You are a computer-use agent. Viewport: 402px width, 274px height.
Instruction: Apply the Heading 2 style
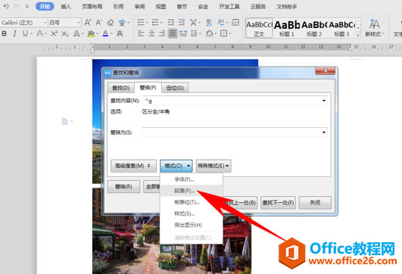[x=314, y=28]
